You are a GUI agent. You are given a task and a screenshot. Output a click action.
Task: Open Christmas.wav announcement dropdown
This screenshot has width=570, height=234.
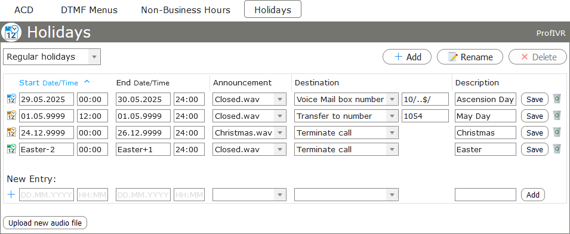point(249,133)
